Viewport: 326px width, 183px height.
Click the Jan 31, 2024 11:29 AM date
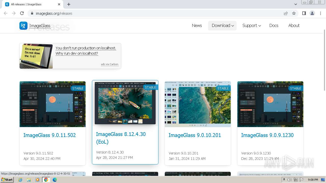[x=187, y=159]
